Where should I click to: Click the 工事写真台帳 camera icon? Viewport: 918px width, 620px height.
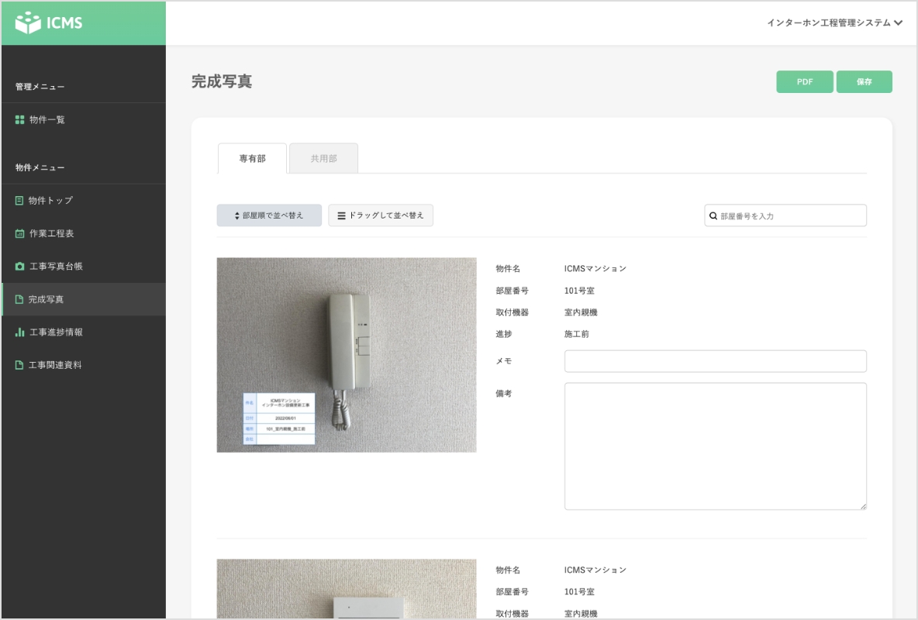point(20,267)
